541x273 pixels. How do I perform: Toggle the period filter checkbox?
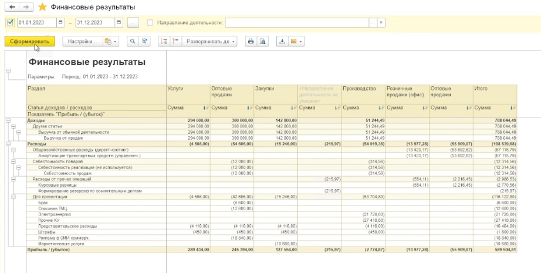click(10, 22)
